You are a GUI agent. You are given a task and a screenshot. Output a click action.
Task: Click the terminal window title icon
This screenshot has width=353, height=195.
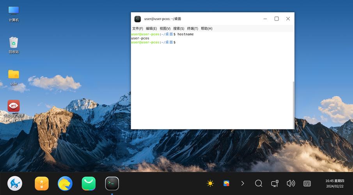pyautogui.click(x=138, y=19)
